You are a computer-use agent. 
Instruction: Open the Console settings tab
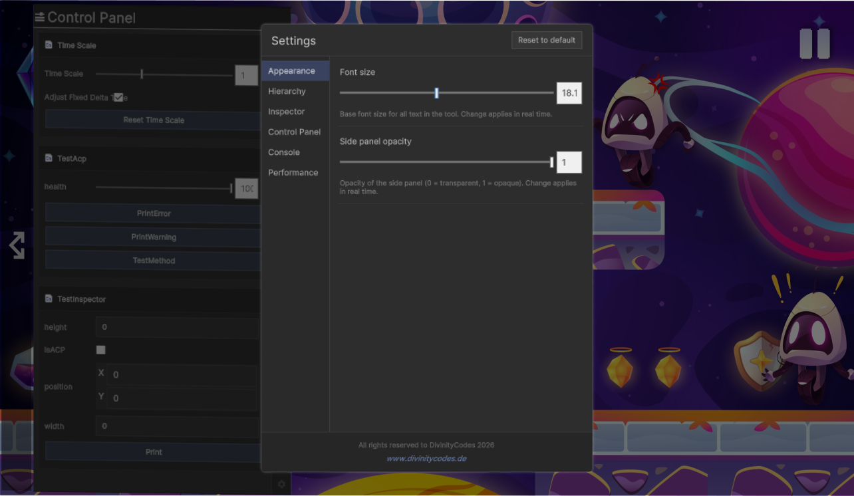(284, 152)
